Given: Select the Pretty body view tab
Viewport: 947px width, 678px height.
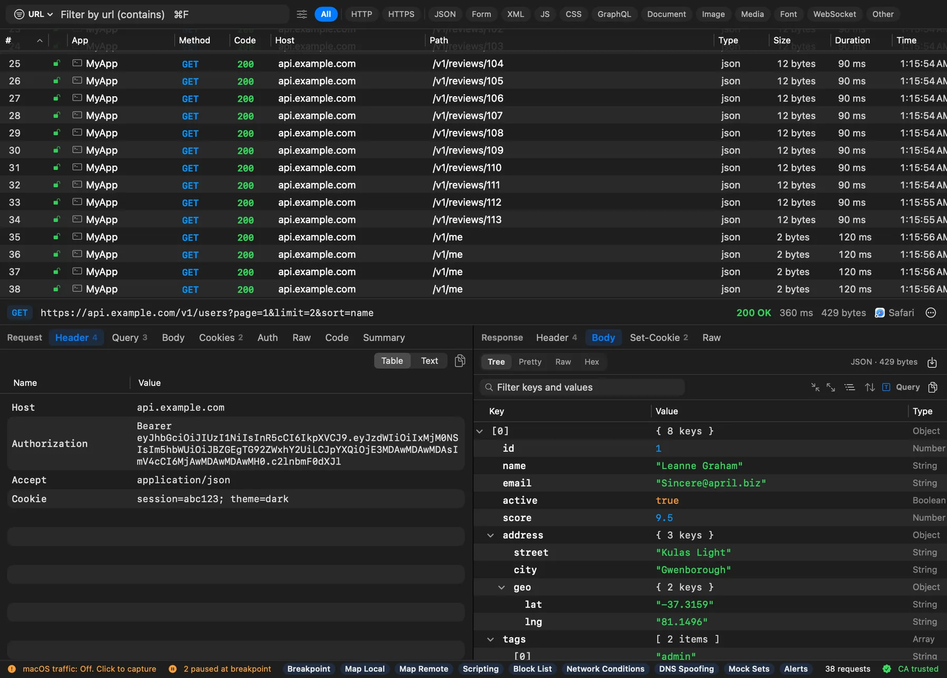Looking at the screenshot, I should (x=530, y=362).
